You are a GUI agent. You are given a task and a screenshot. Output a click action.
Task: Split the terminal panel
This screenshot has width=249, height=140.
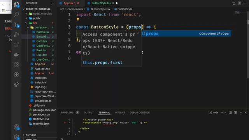click(x=230, y=112)
